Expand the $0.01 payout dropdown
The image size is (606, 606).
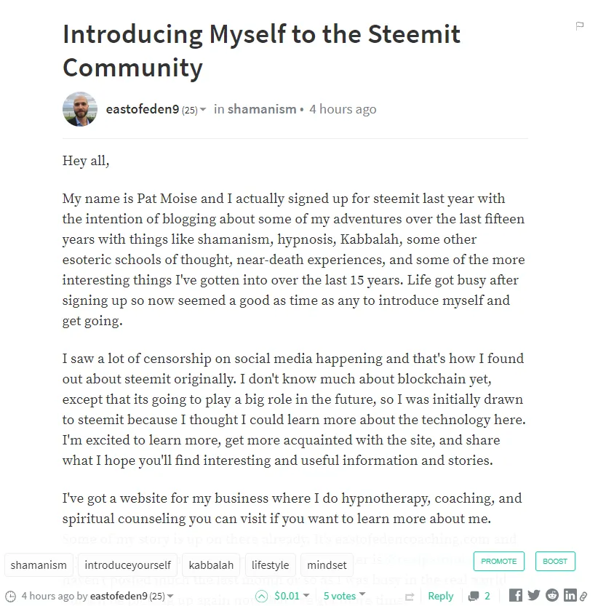coord(306,596)
